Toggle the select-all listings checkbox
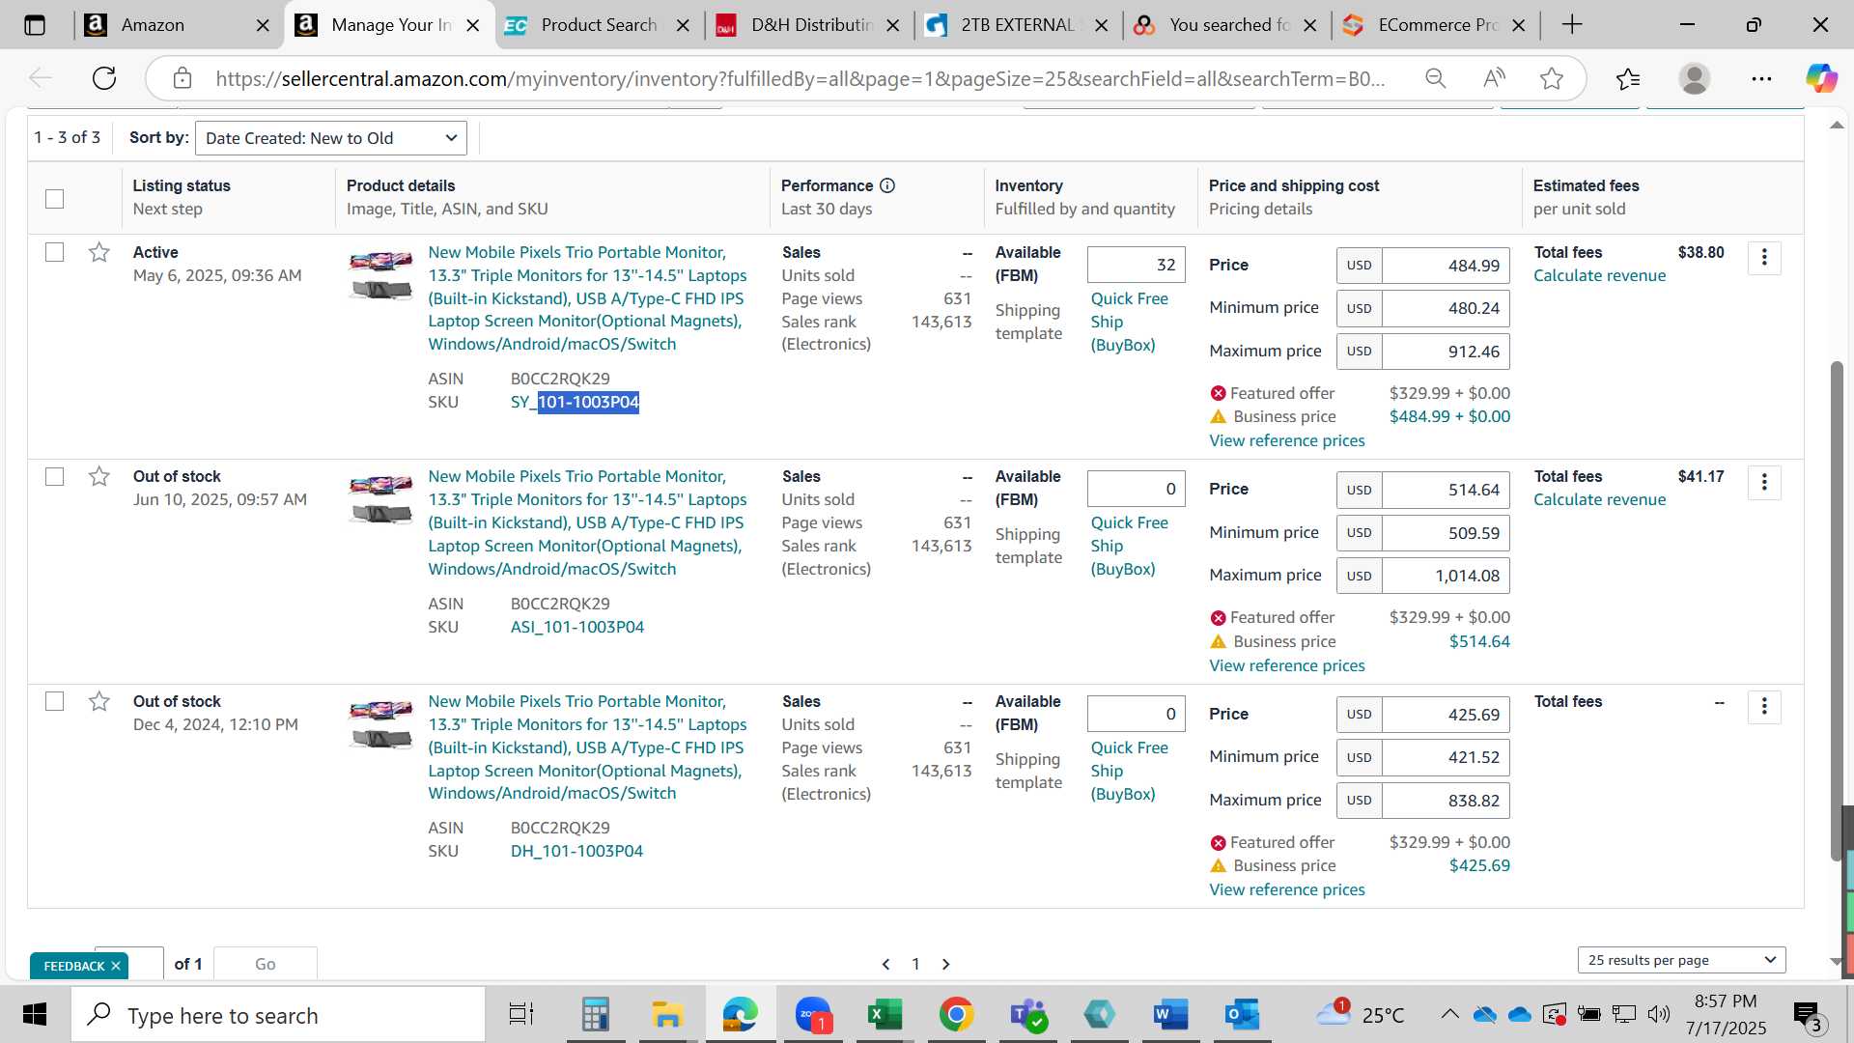The width and height of the screenshot is (1854, 1043). [55, 199]
